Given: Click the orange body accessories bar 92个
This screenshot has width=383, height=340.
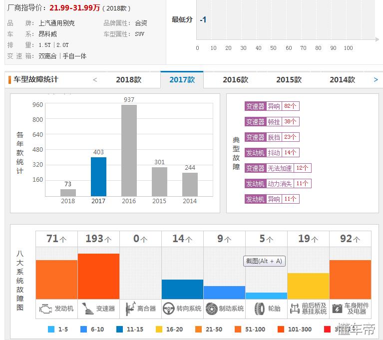Looking at the screenshot, I should [350, 280].
